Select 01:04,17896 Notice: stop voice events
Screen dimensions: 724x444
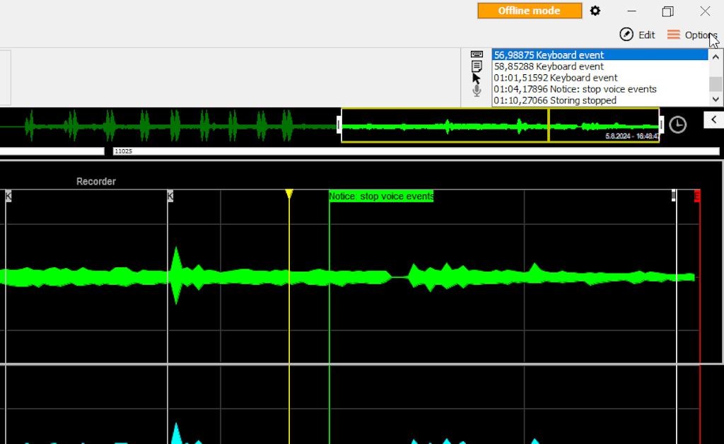coord(600,89)
